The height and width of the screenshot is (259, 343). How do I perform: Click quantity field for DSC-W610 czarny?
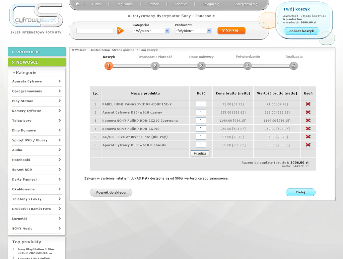point(201,112)
